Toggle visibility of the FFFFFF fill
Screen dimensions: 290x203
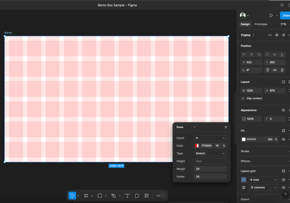pos(284,139)
